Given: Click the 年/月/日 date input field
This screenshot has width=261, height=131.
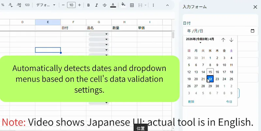Looking at the screenshot, I should [x=221, y=31].
